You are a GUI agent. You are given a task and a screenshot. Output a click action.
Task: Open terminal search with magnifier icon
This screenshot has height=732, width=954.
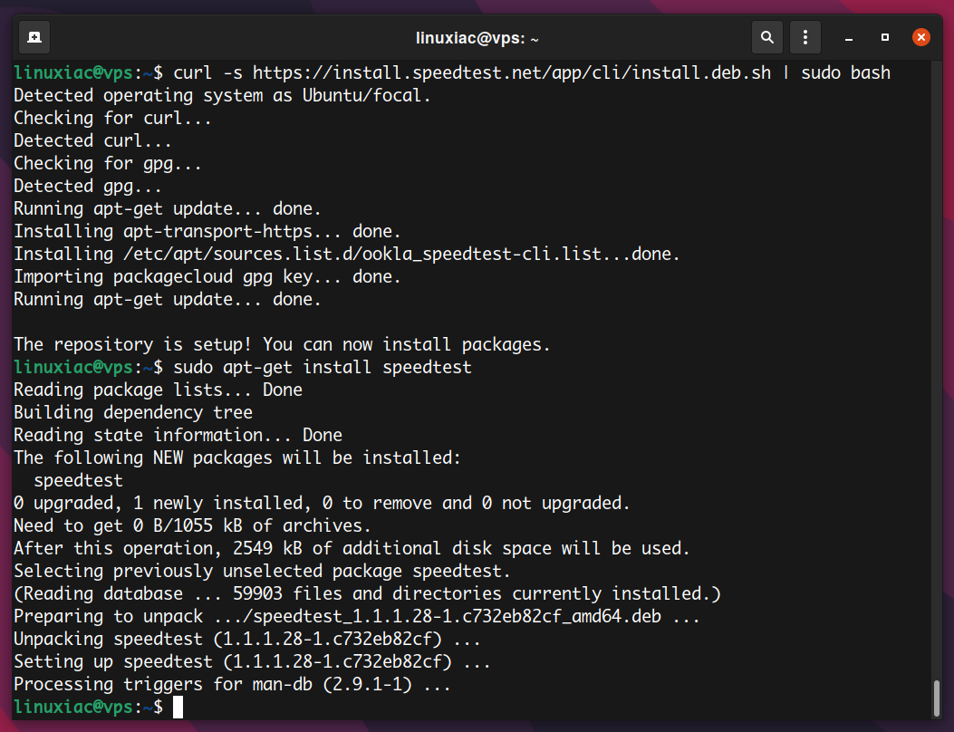click(x=767, y=38)
